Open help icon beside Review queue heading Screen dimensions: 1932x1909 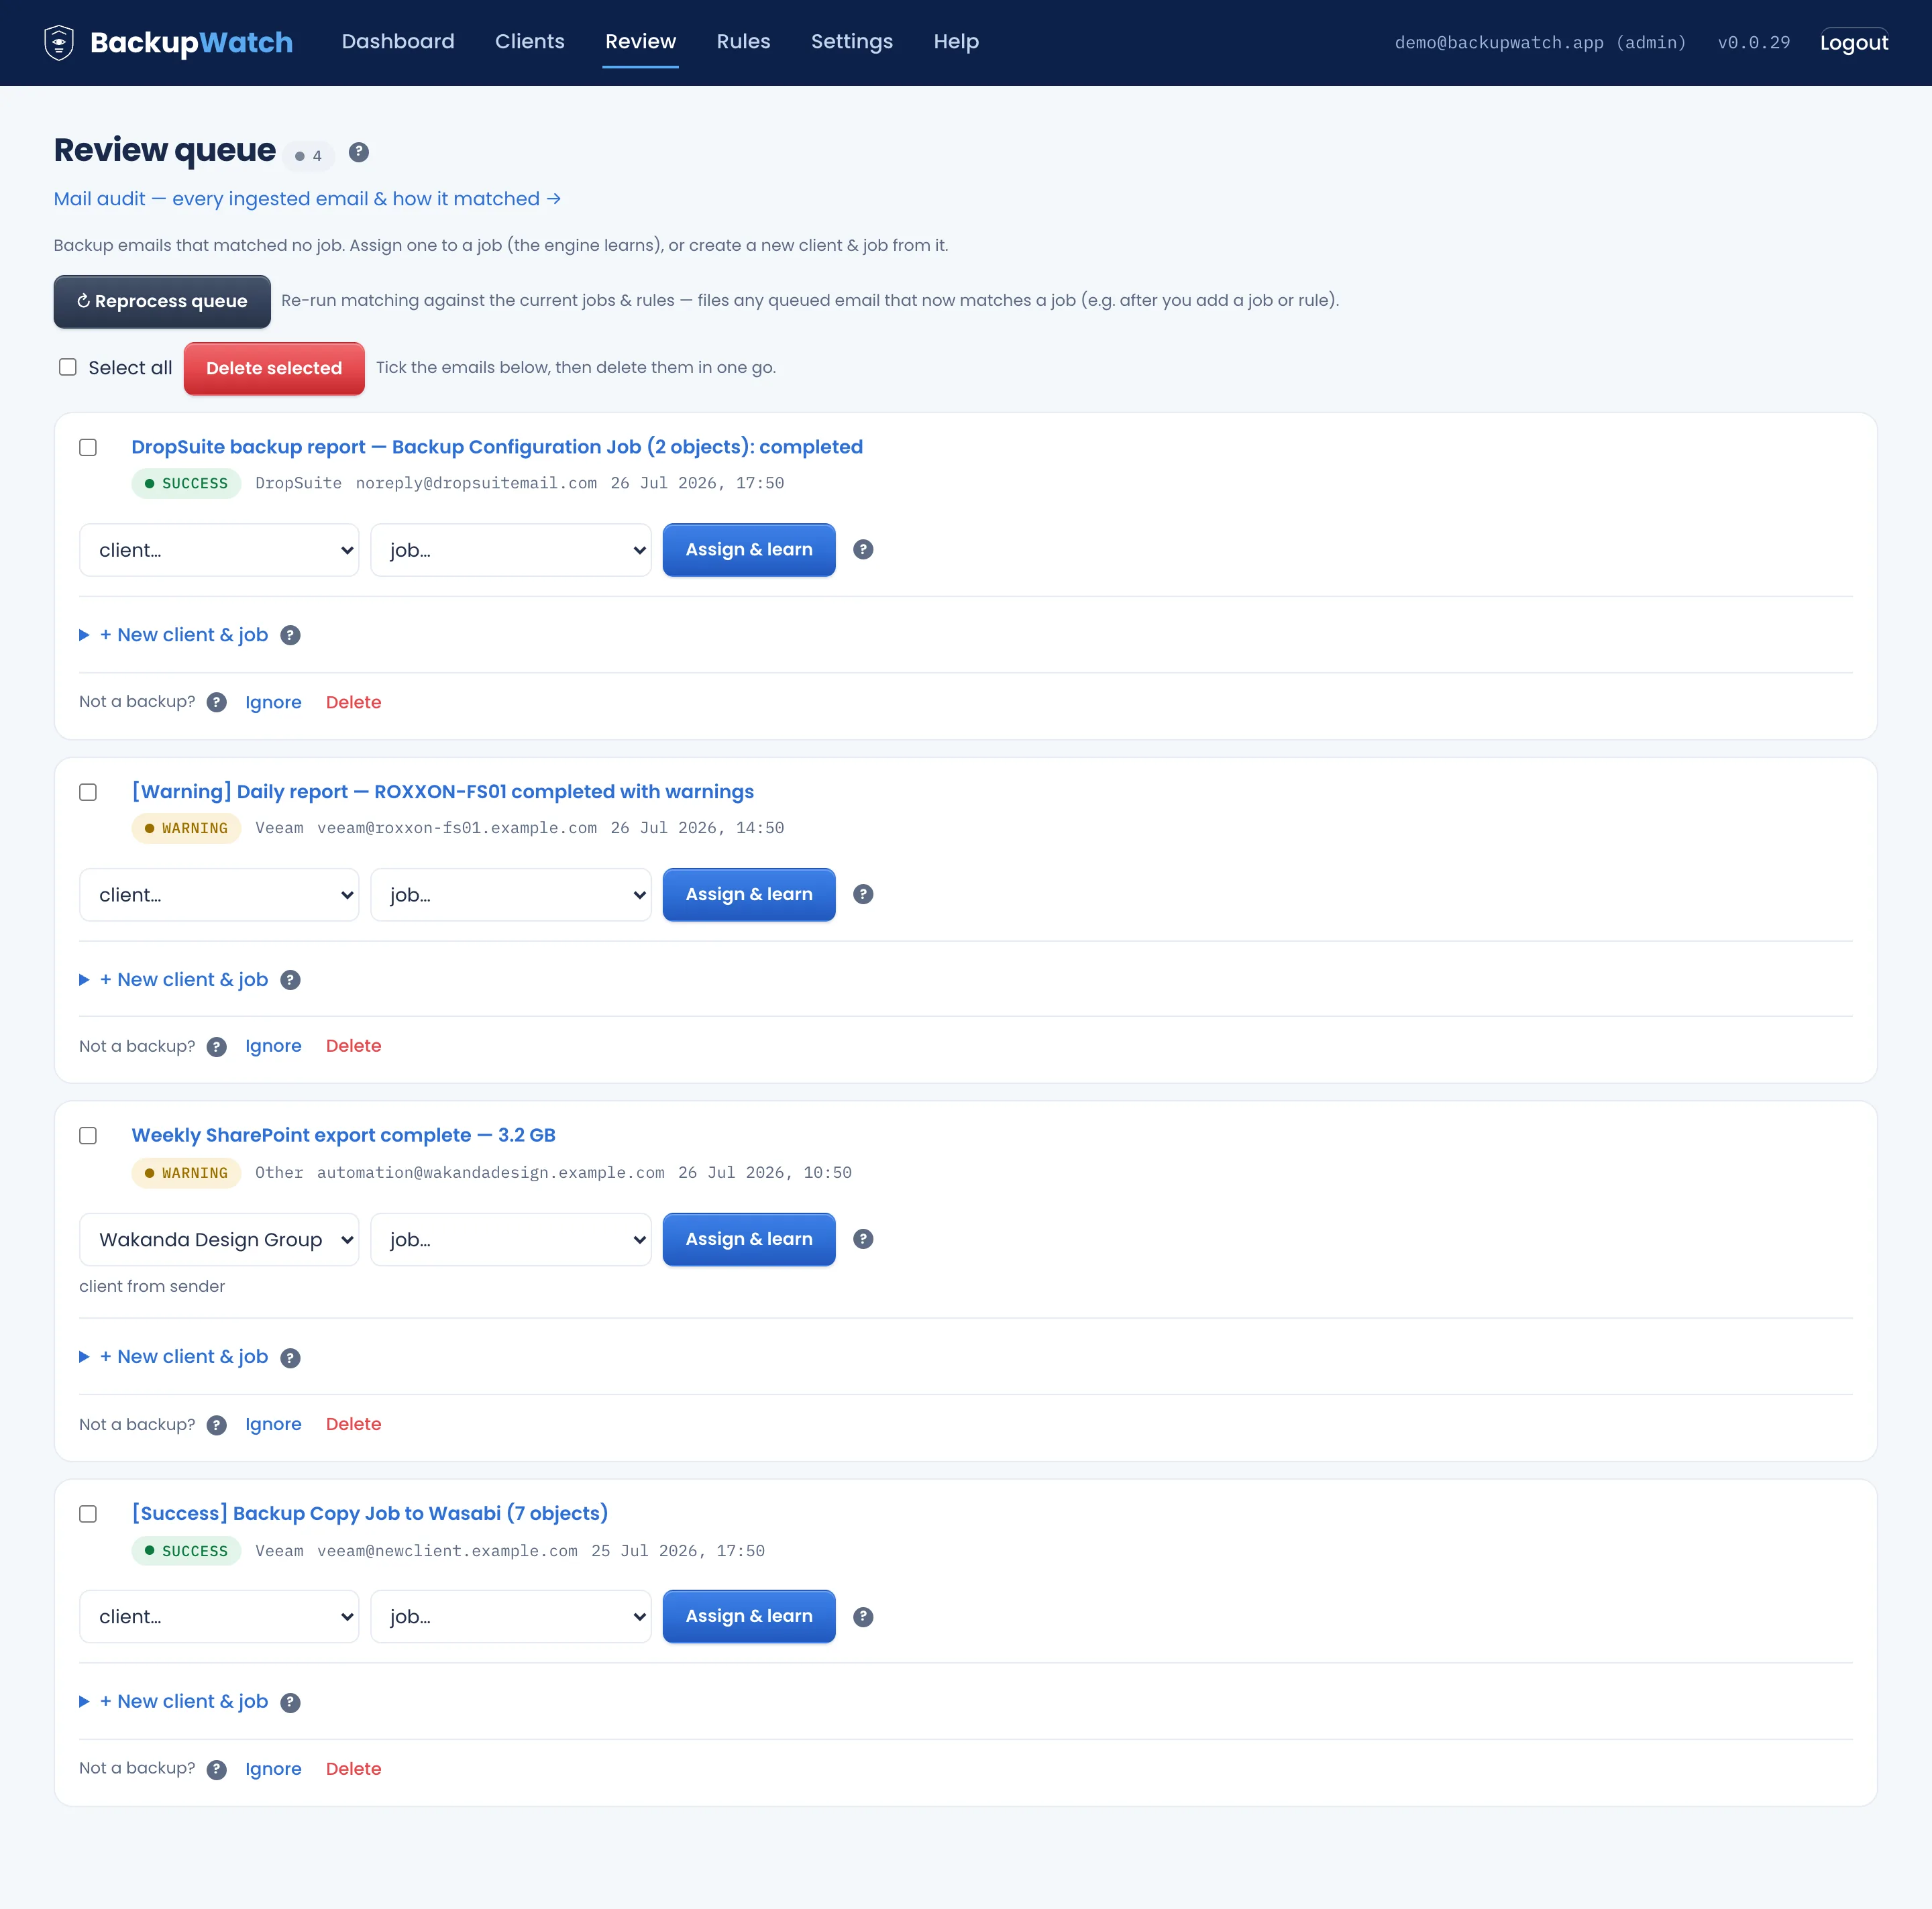click(359, 152)
